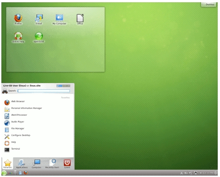Select the Leave tab
Image resolution: width=220 pixels, height=177 pixels.
tap(67, 164)
